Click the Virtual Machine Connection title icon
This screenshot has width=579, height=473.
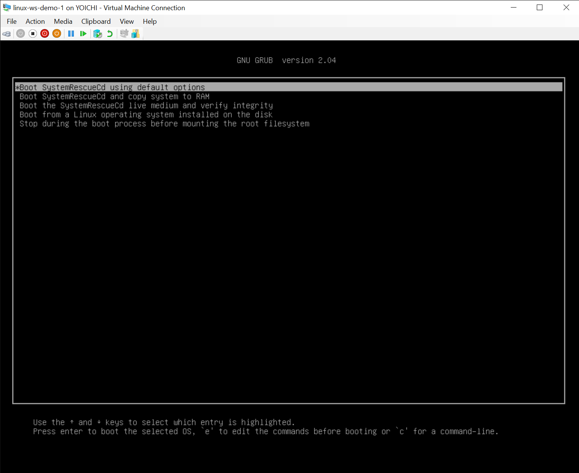pyautogui.click(x=7, y=8)
